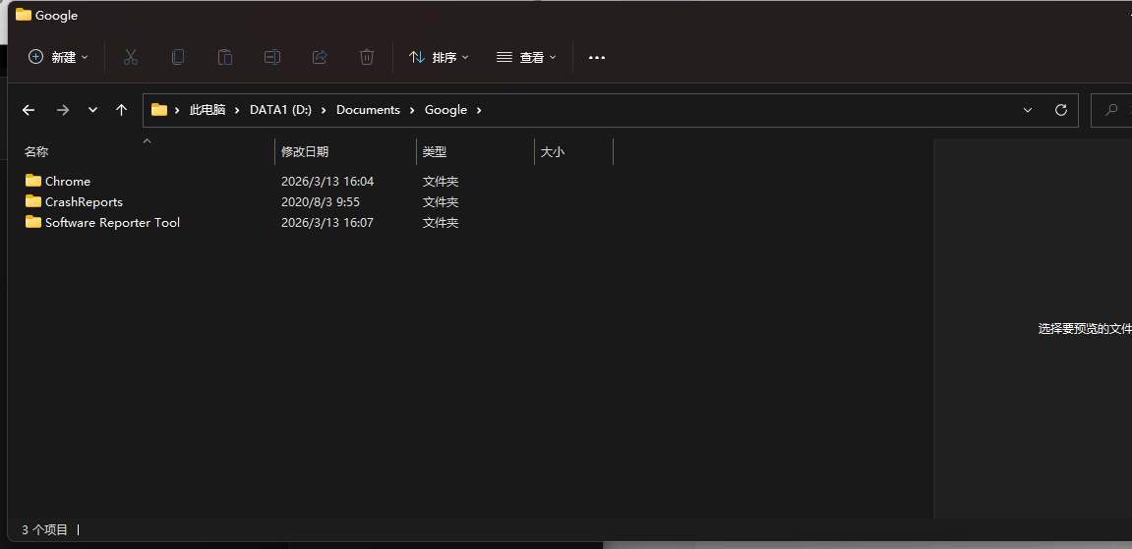Click the Google folder icon in the title bar
The height and width of the screenshot is (549, 1132).
point(24,15)
